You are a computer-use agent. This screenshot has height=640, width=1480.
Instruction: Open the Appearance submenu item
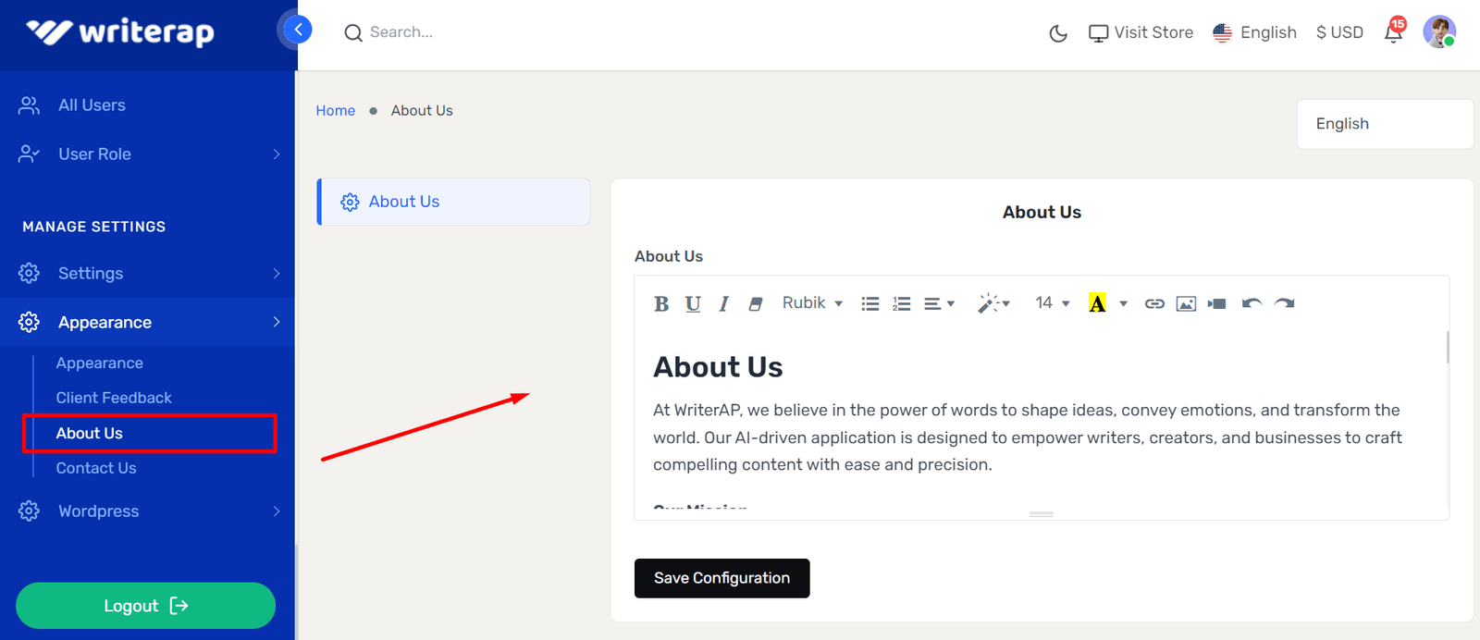coord(99,363)
